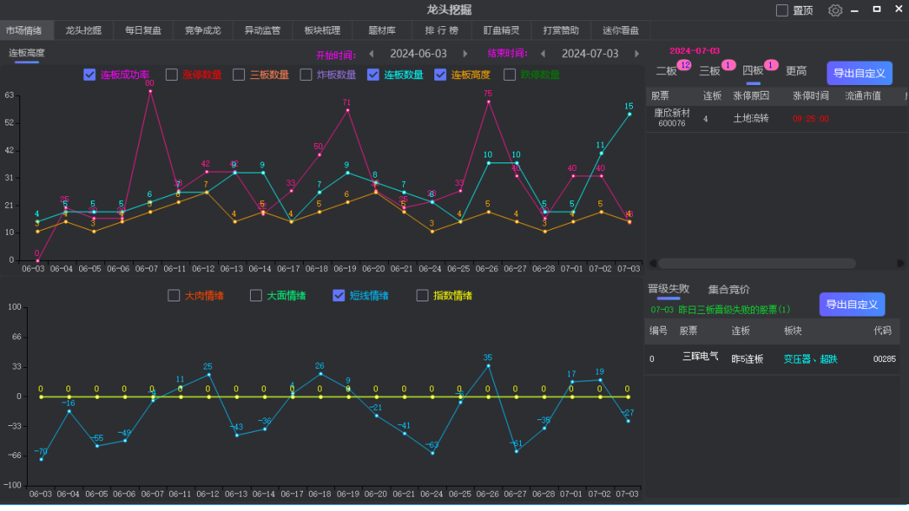This screenshot has height=511, width=909.
Task: Click the 涨停时间 column header
Action: click(811, 96)
